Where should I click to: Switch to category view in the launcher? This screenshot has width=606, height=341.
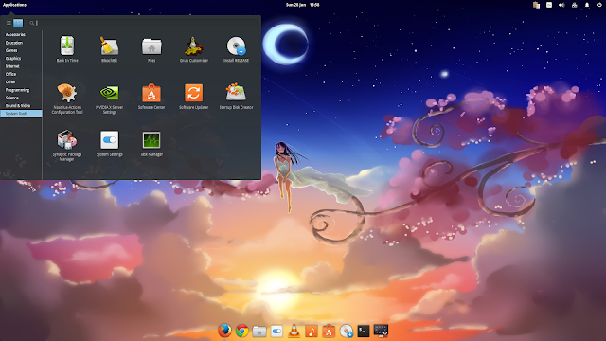click(18, 23)
